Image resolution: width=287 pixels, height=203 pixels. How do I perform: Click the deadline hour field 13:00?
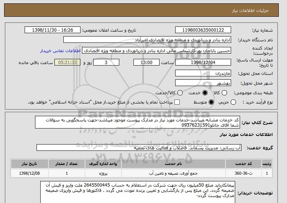pyautogui.click(x=146, y=62)
